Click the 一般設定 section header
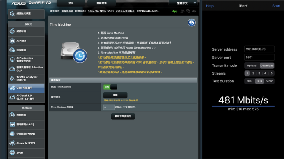This screenshot has height=159, width=284. [27, 24]
